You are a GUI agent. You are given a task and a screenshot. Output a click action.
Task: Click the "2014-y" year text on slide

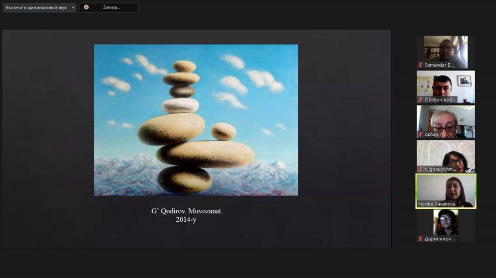[x=186, y=219]
